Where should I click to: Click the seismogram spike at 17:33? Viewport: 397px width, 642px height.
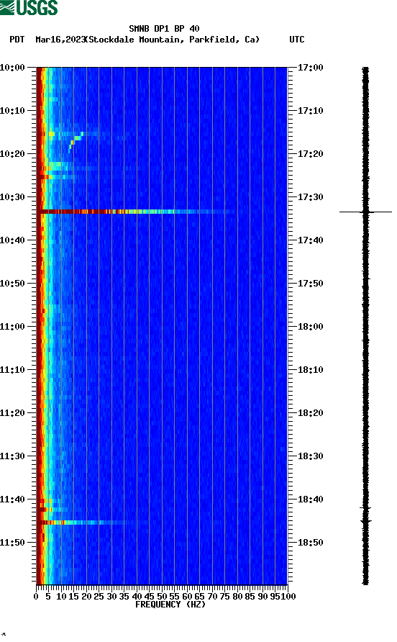pyautogui.click(x=365, y=212)
